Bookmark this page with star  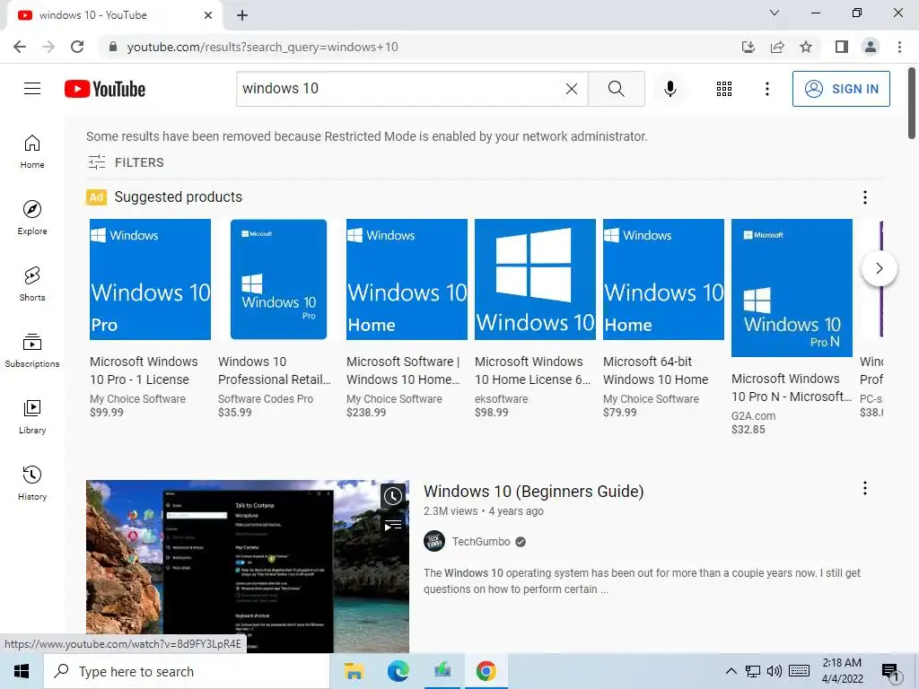coord(806,47)
